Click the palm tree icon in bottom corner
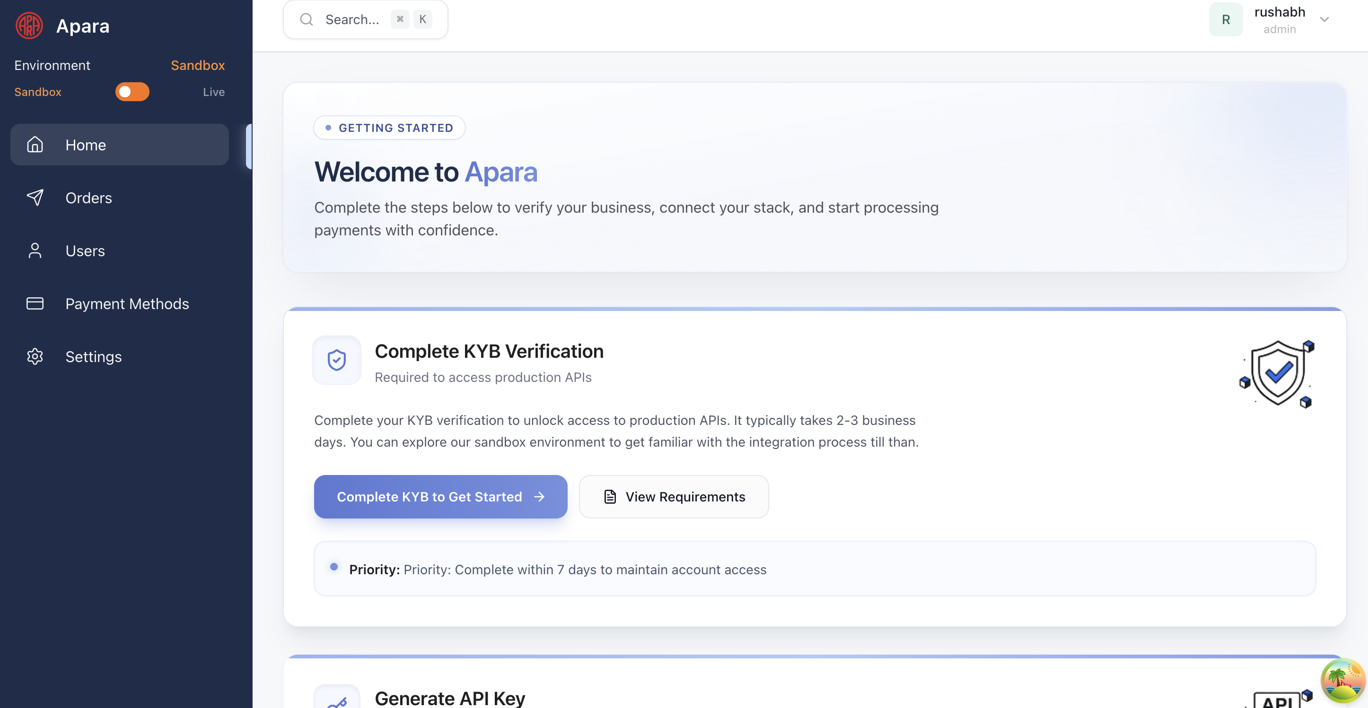The height and width of the screenshot is (708, 1368). (x=1342, y=681)
